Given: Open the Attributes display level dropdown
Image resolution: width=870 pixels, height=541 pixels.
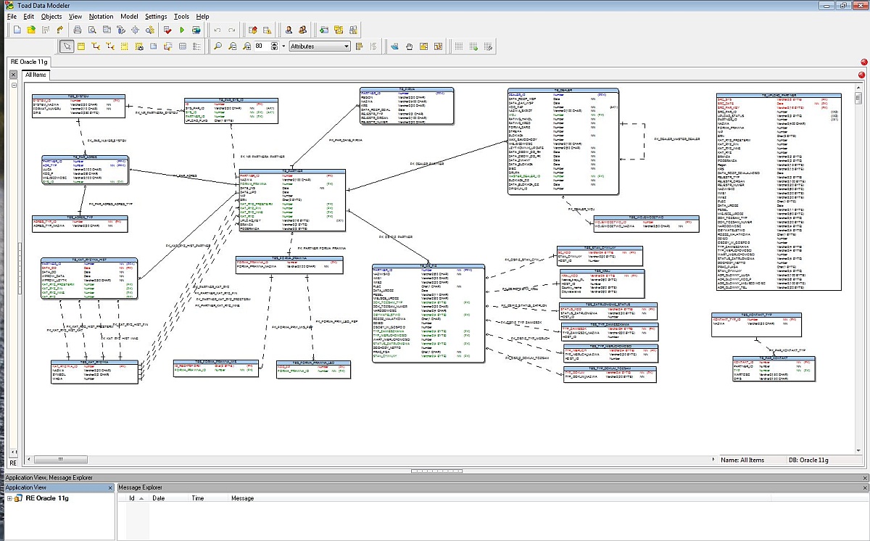Looking at the screenshot, I should click(x=346, y=46).
